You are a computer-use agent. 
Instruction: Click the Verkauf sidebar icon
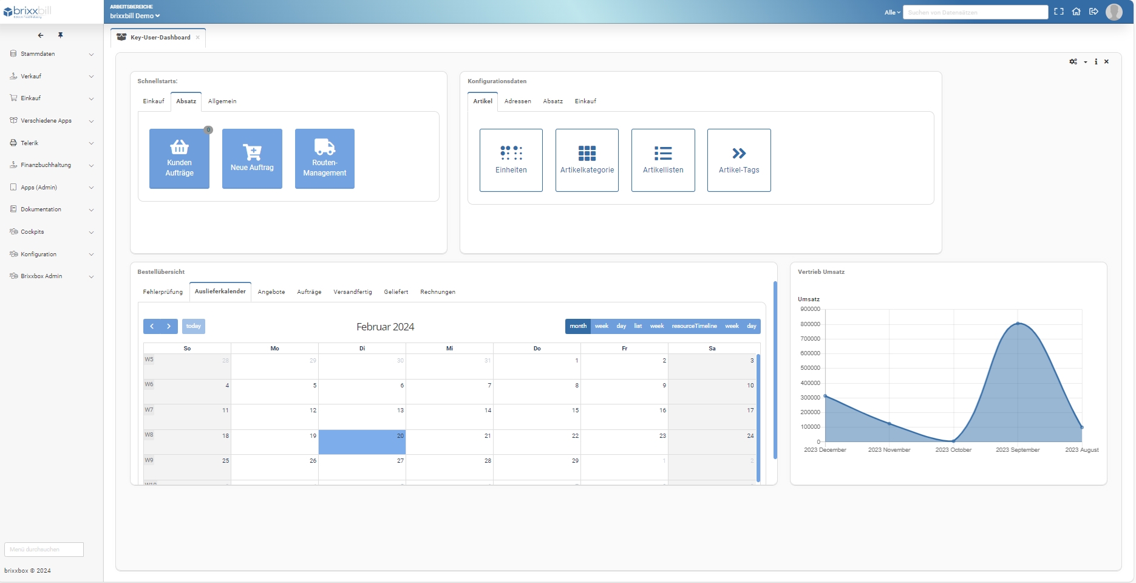13,76
